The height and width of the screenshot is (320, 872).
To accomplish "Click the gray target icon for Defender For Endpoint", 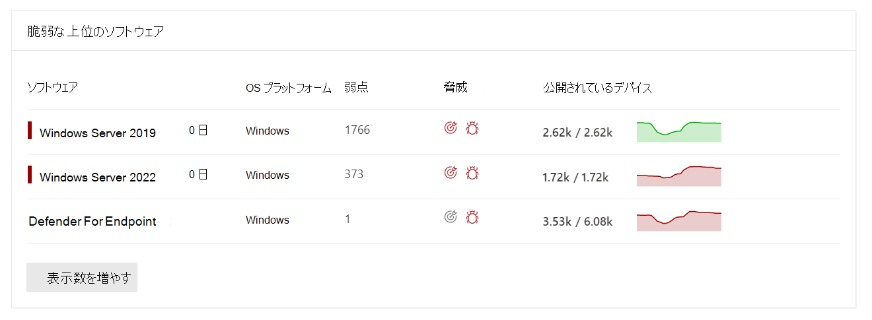I will (x=451, y=216).
